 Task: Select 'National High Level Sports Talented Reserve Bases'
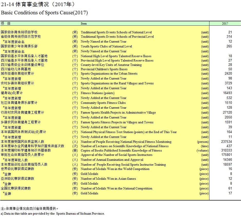116,56
